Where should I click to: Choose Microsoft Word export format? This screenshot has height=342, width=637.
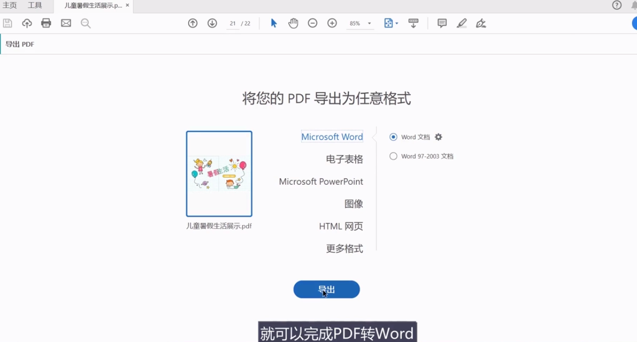coord(332,137)
